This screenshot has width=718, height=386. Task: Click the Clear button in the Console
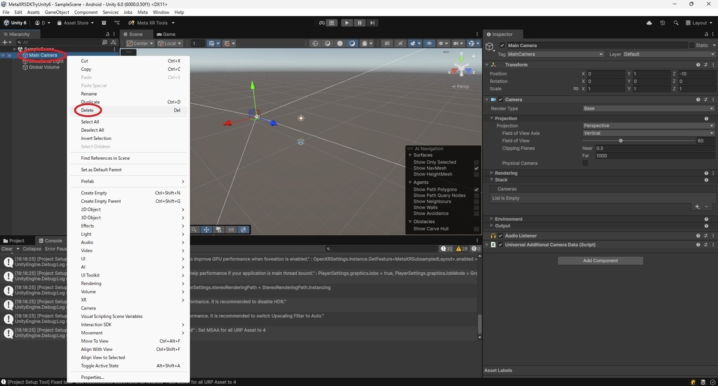tap(7, 249)
